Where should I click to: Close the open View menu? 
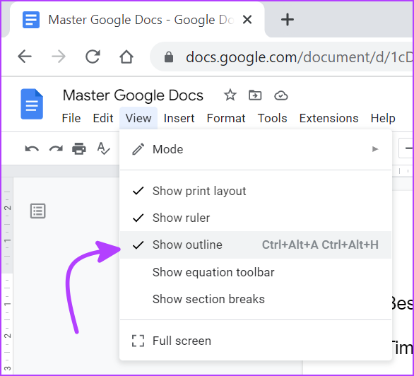[x=138, y=118]
